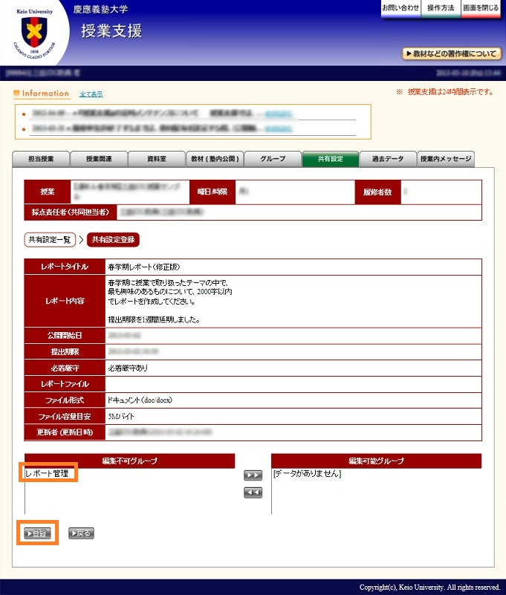Viewport: 506px width, 595px height.
Task: Click the 戻る back button
Action: (81, 533)
